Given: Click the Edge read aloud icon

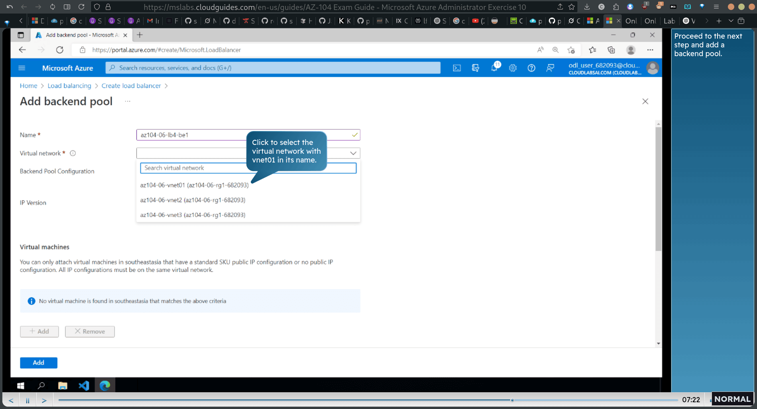Looking at the screenshot, I should point(540,50).
